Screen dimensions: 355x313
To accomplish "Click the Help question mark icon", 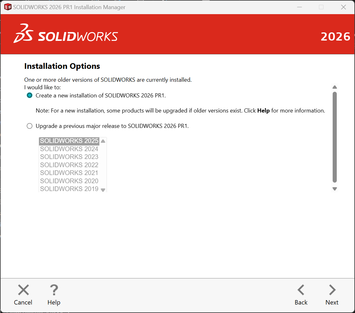I will (x=53, y=290).
